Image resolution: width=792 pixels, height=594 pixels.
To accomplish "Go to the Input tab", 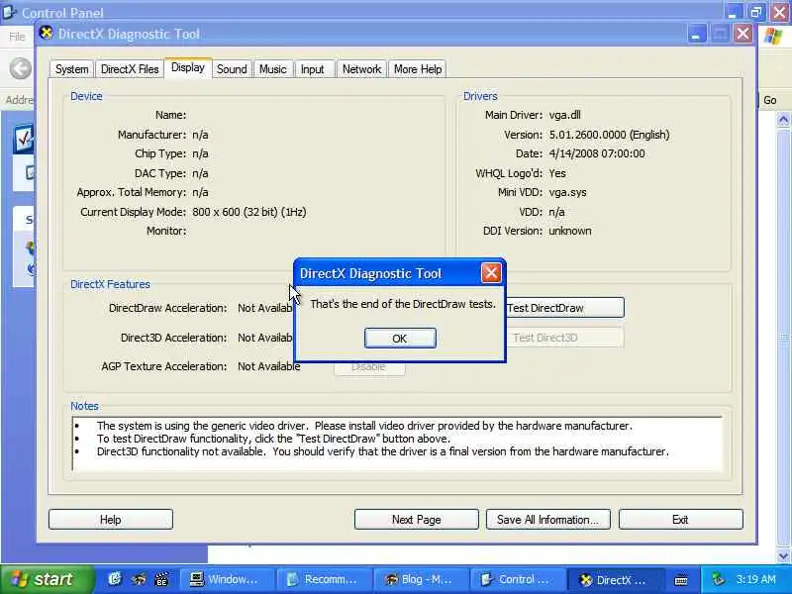I will click(312, 69).
